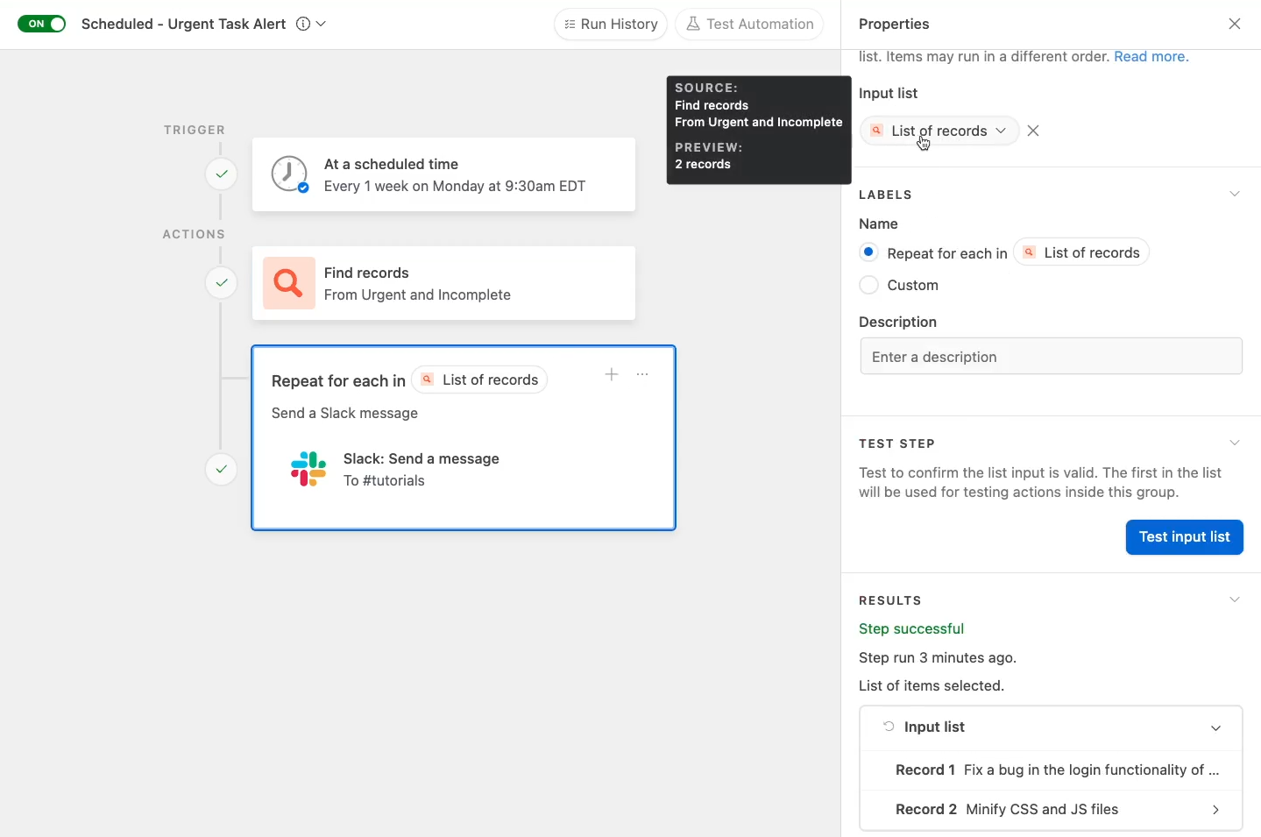Expand Record 2 row with the arrow chevron
Image resolution: width=1261 pixels, height=837 pixels.
(1215, 810)
